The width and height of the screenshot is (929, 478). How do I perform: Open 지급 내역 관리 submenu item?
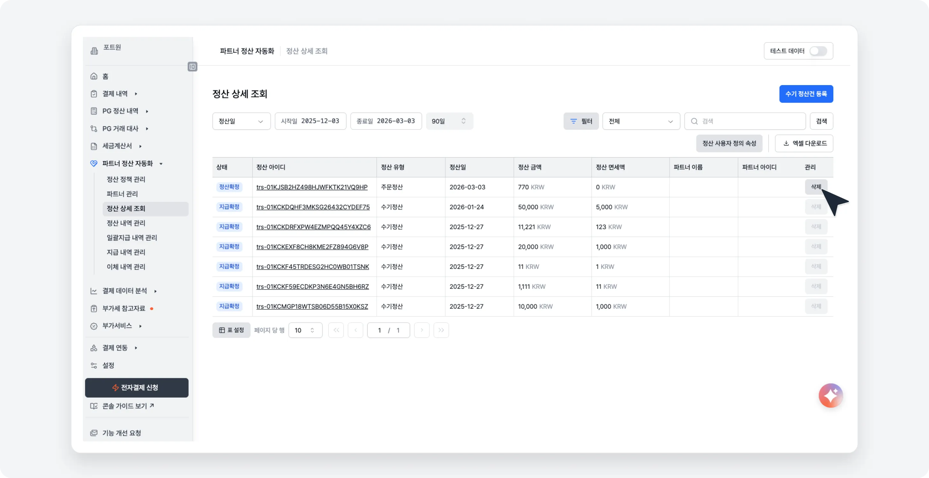tap(126, 252)
